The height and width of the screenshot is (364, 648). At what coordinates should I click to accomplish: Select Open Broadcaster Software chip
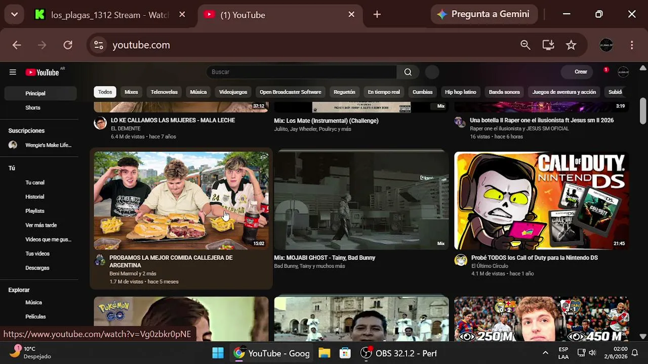click(x=290, y=92)
